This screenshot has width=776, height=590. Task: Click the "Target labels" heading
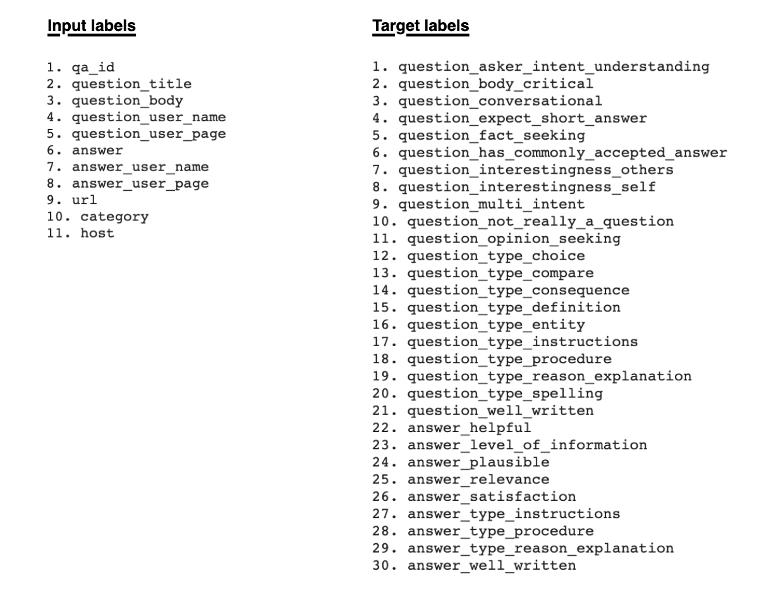(x=421, y=26)
